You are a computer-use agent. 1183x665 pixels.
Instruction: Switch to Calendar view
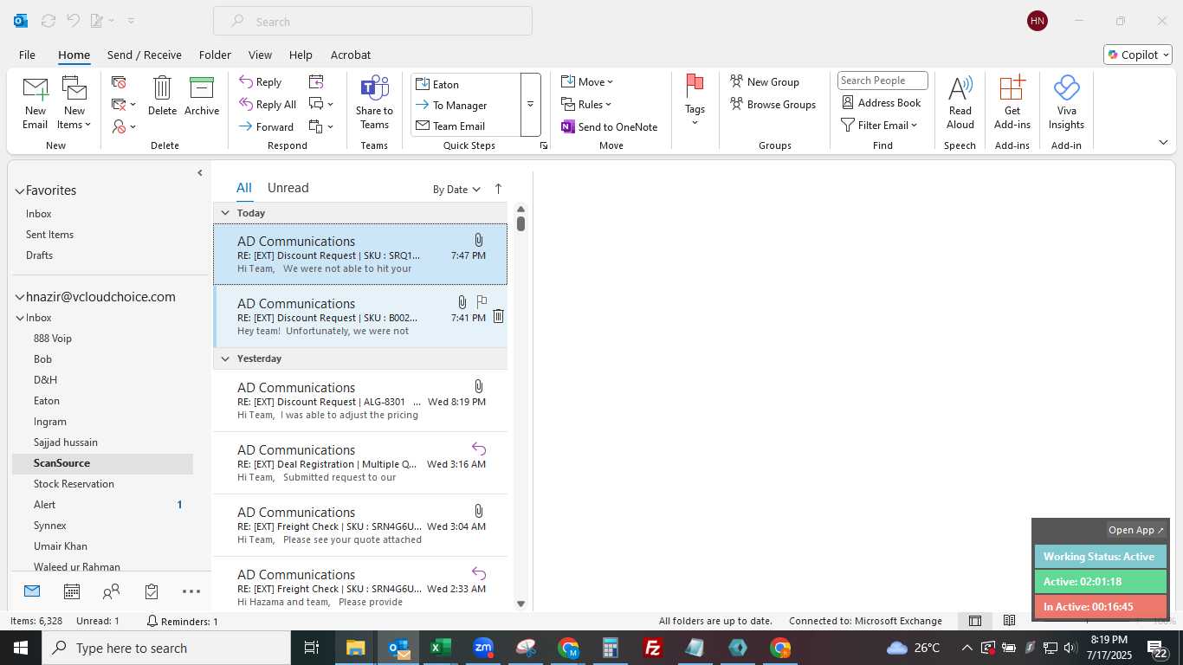72,591
